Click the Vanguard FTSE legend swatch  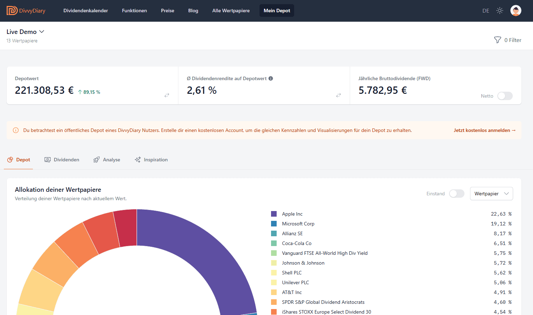(274, 253)
